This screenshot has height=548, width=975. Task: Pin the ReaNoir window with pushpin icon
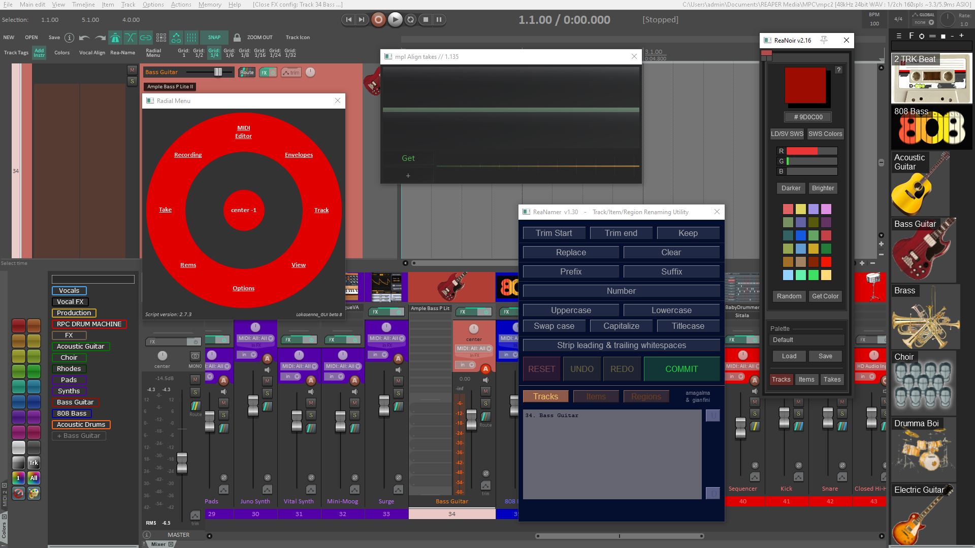824,40
